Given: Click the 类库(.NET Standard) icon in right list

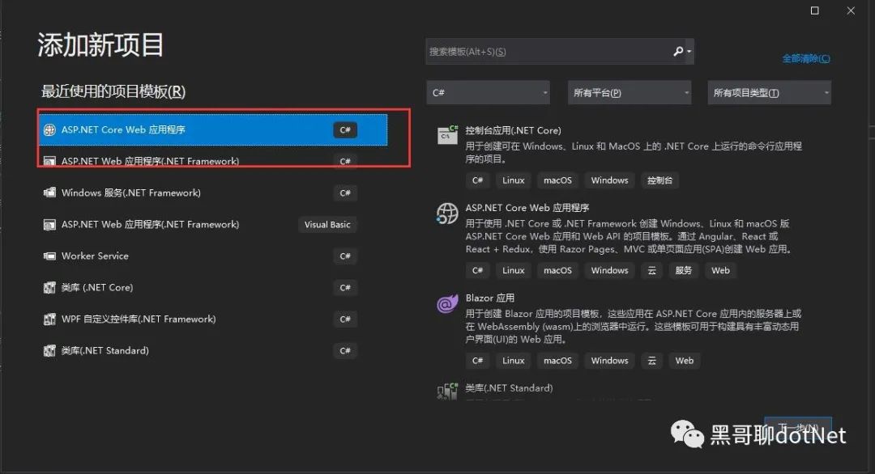Looking at the screenshot, I should pos(447,391).
